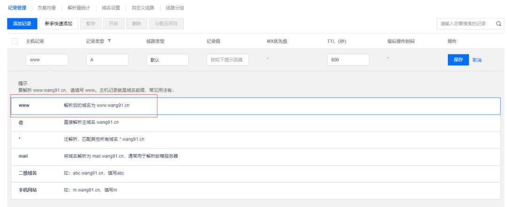Click the text 直接解析主域名 wang91.cn
Screen dimensions: 507x207
coord(91,123)
